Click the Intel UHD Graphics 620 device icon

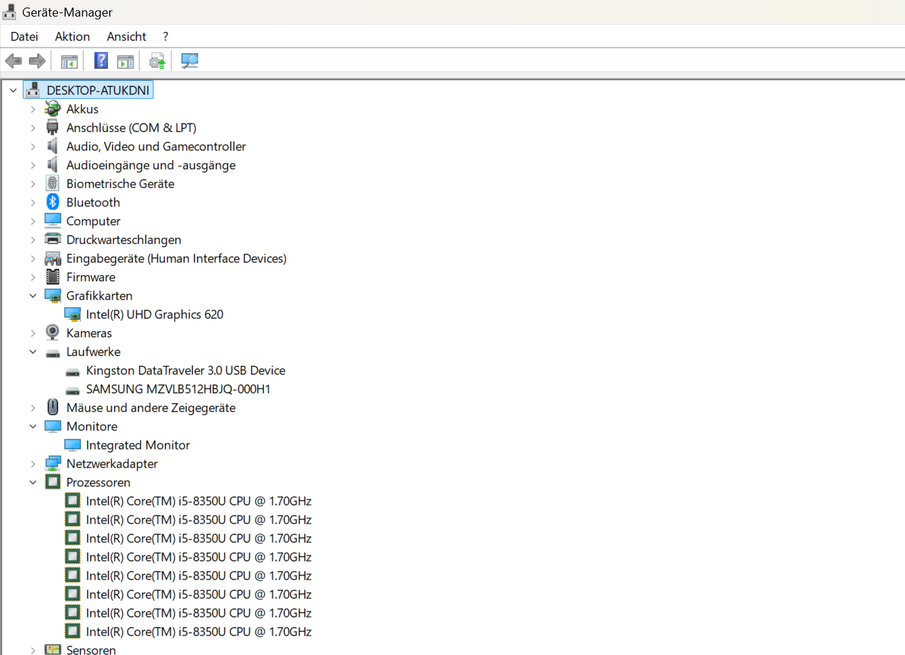(73, 314)
